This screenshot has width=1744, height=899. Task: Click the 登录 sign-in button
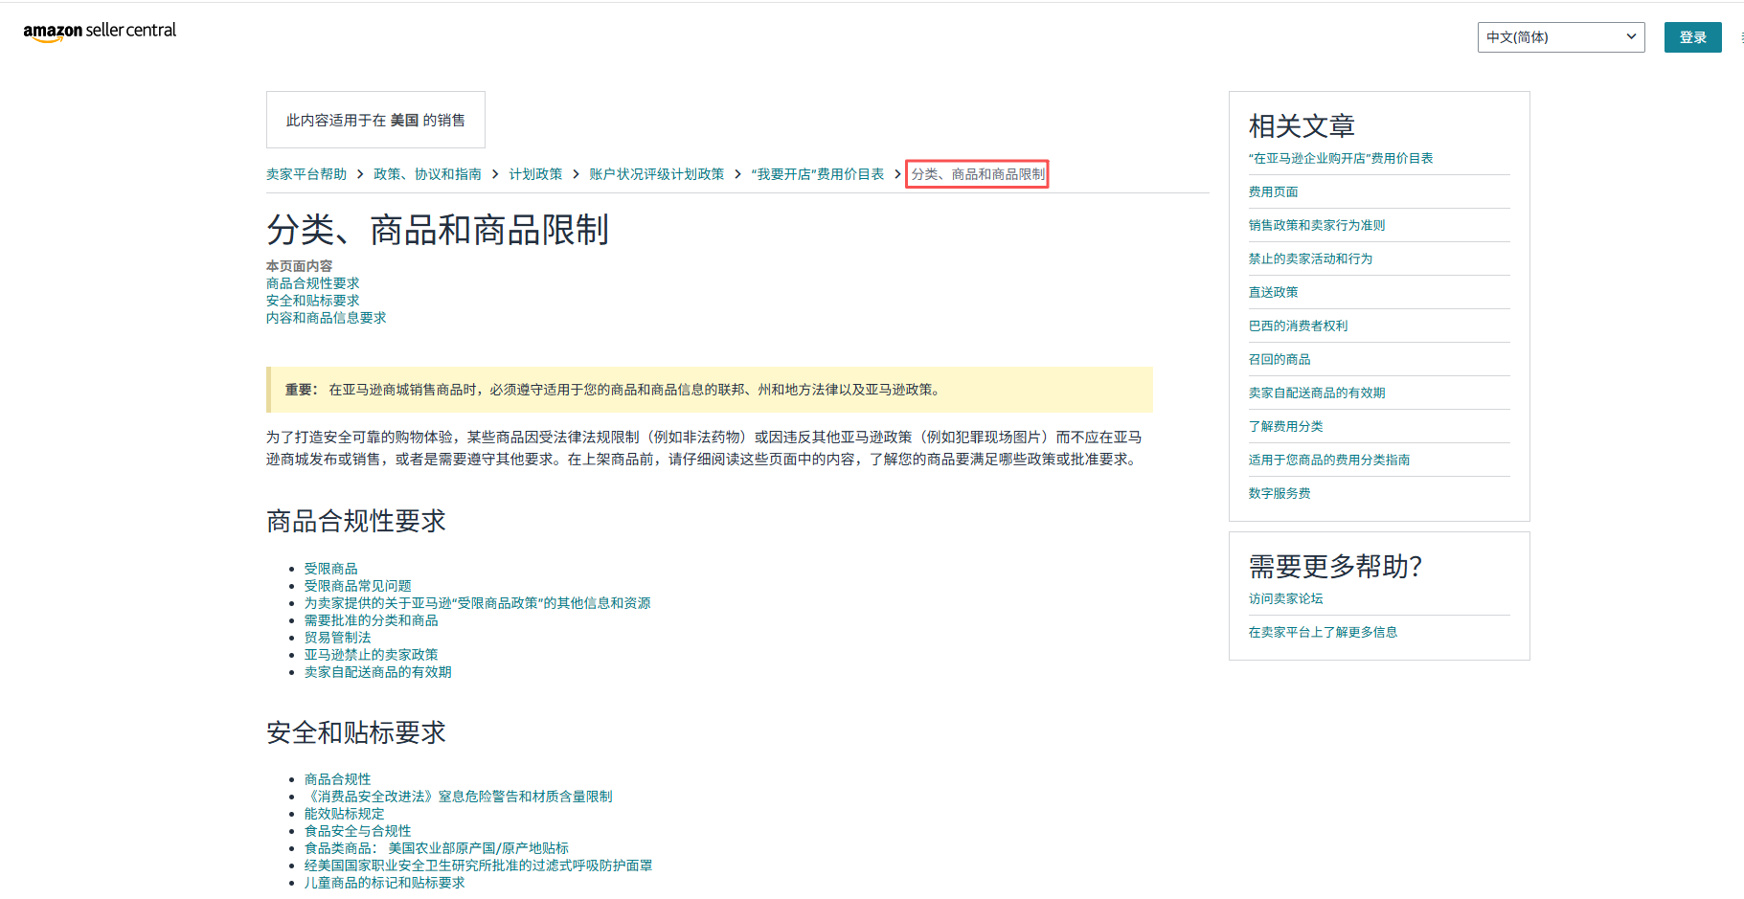pos(1691,36)
